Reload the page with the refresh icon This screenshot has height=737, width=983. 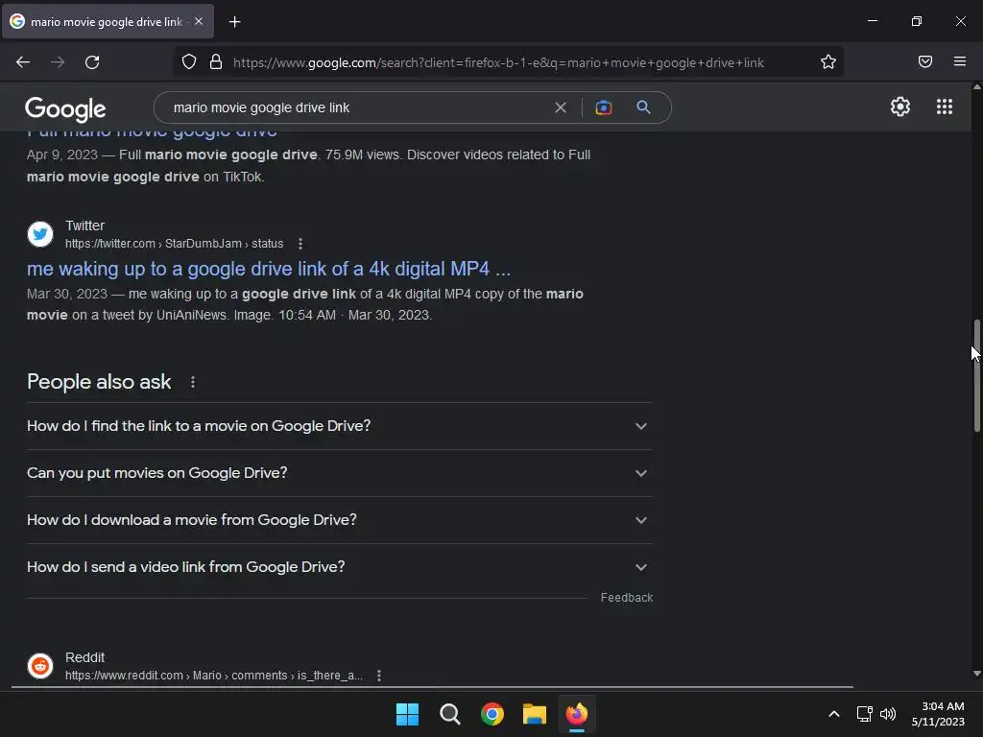click(x=92, y=62)
